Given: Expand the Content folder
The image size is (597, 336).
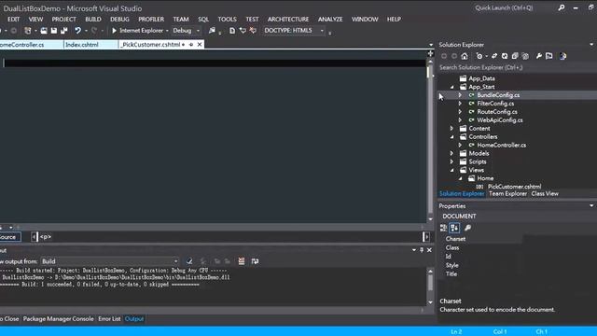Looking at the screenshot, I should [x=451, y=129].
